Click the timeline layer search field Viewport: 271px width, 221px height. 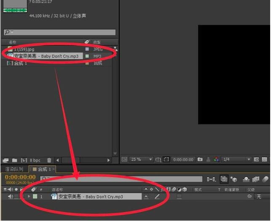point(121,179)
